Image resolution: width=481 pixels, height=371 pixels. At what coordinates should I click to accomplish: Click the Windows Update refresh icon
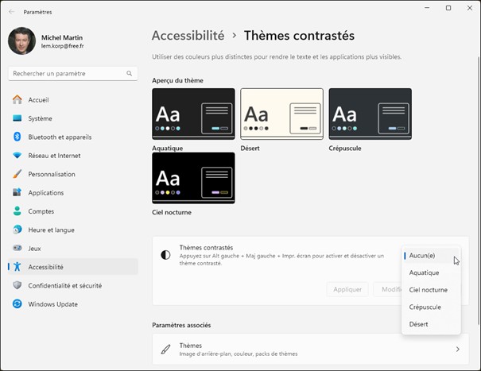click(17, 304)
